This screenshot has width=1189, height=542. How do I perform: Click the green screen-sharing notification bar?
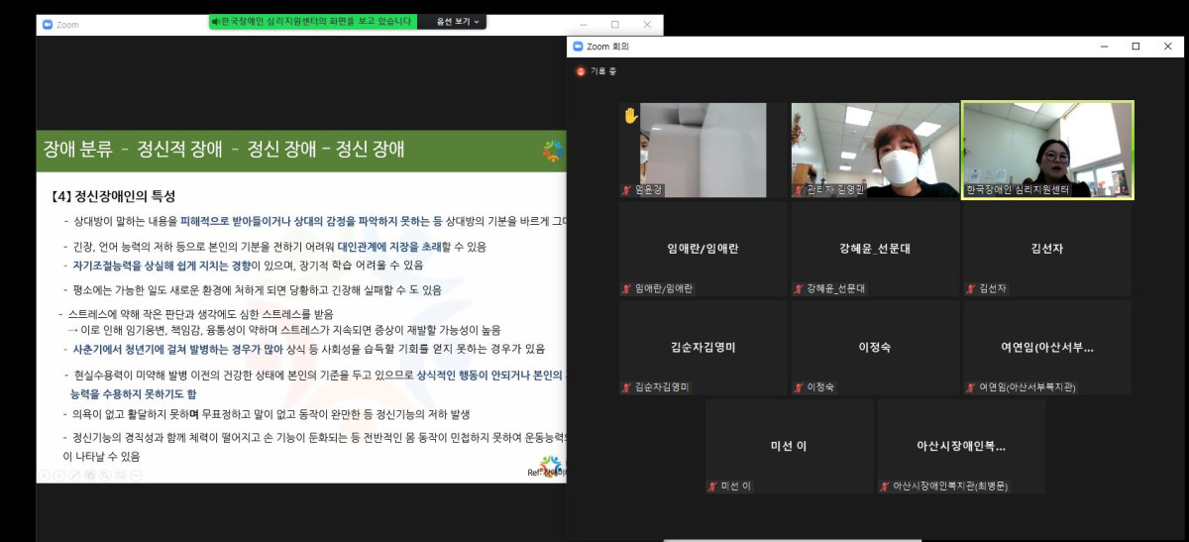point(312,21)
